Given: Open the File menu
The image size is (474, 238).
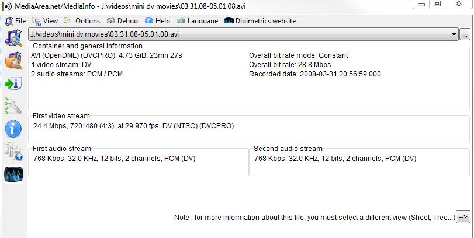Looking at the screenshot, I should [15, 21].
